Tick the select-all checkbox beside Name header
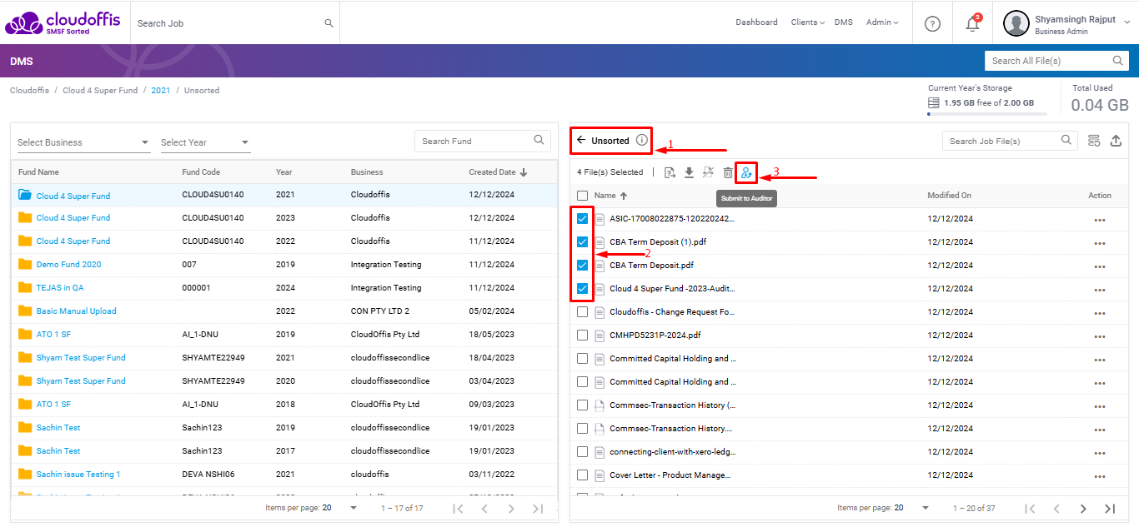Screen dimensions: 1139x527 click(582, 196)
